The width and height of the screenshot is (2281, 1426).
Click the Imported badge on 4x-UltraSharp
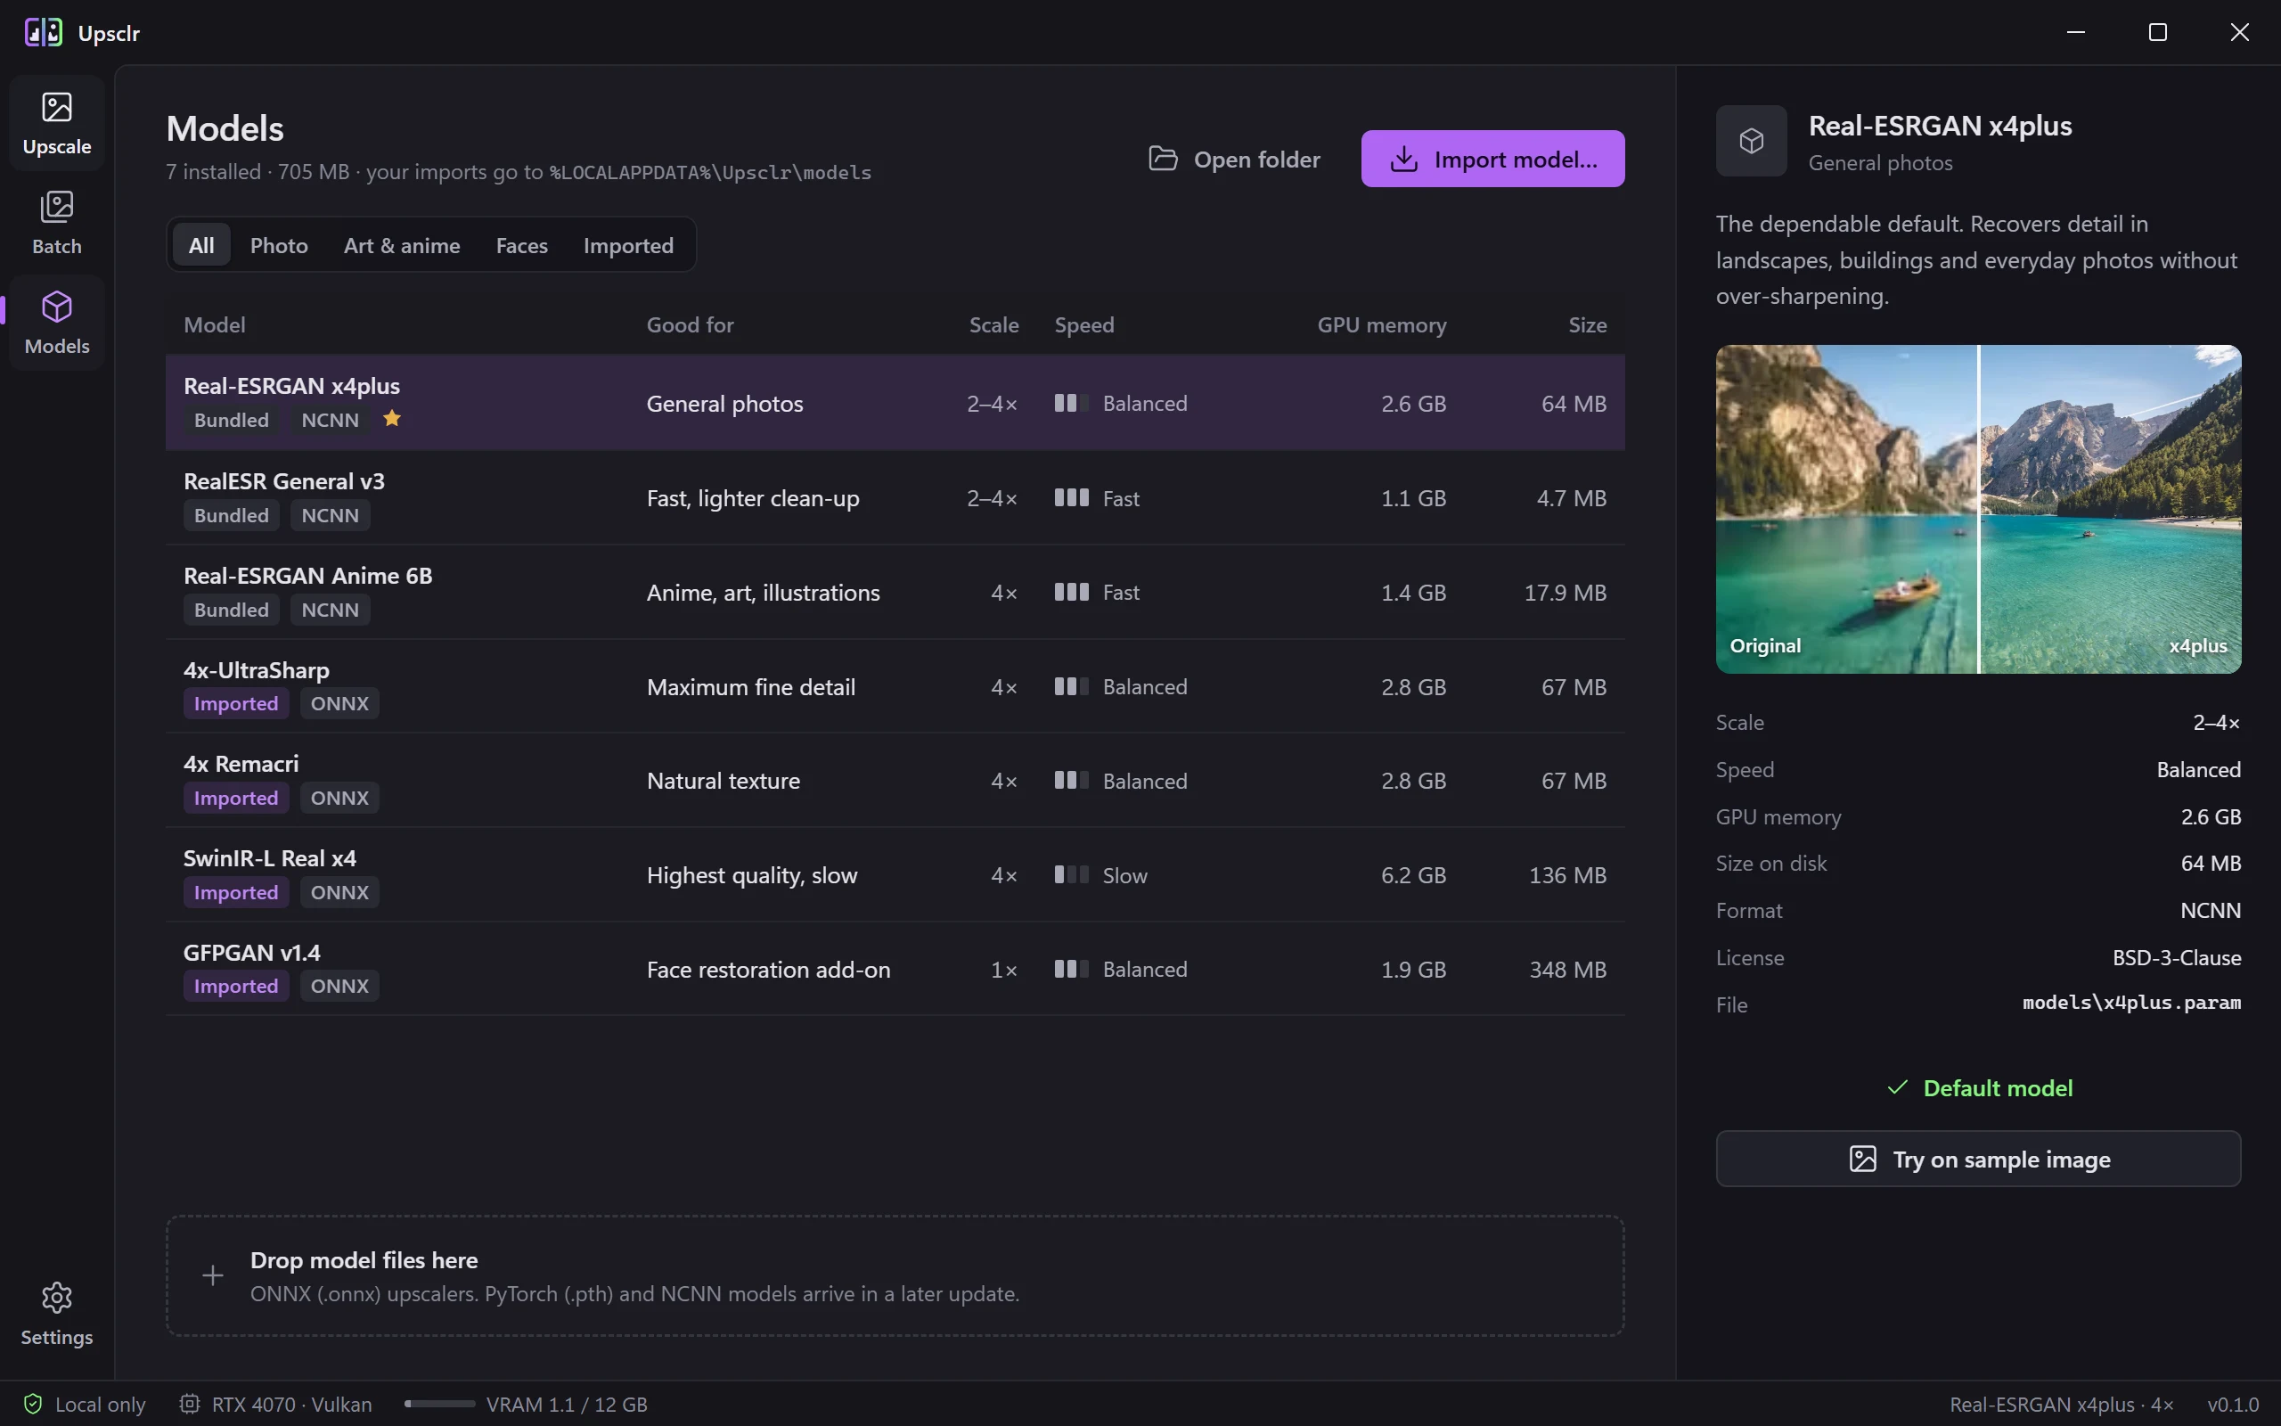235,703
